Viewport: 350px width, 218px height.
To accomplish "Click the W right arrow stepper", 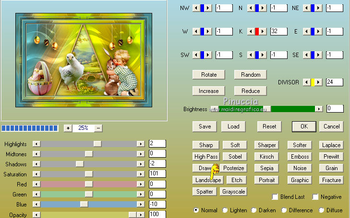I will [x=208, y=32].
